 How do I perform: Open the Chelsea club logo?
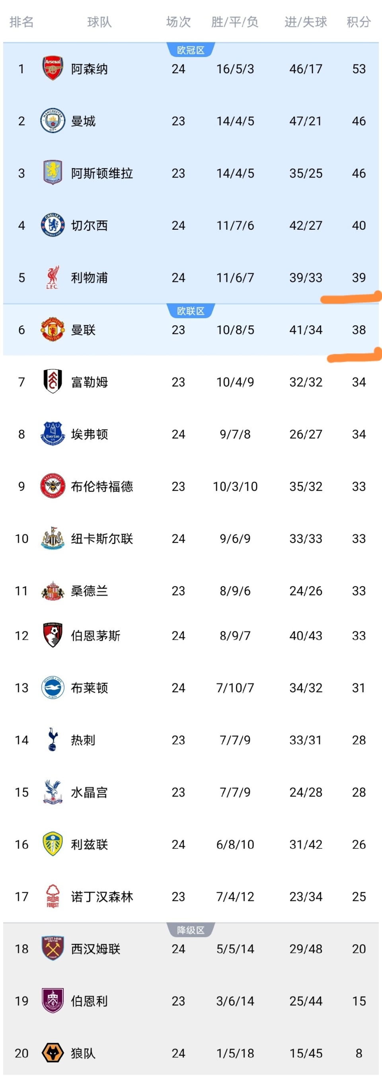[53, 225]
